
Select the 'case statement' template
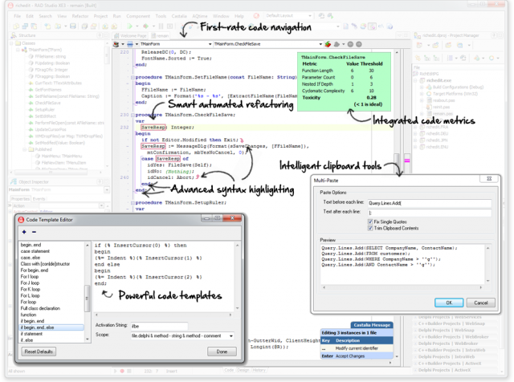(x=35, y=251)
